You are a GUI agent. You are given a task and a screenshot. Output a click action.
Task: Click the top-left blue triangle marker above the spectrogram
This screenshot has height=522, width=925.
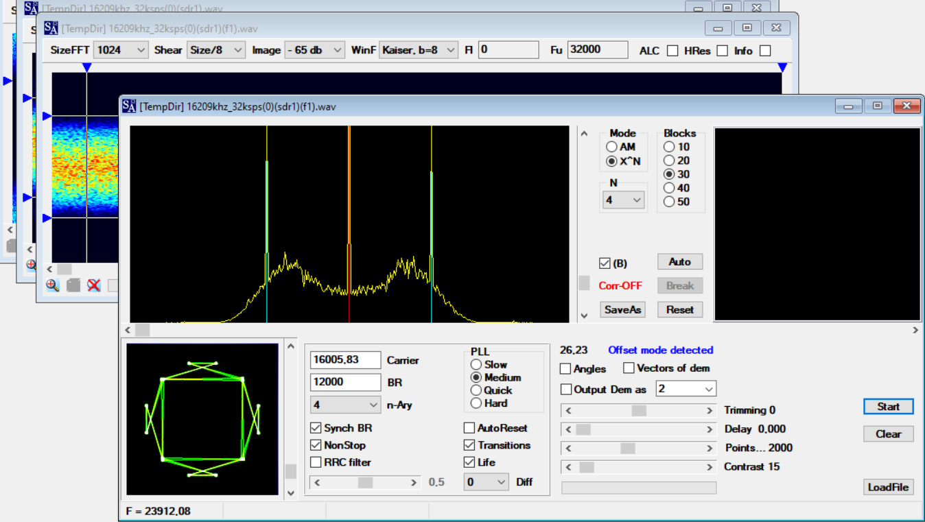click(86, 67)
